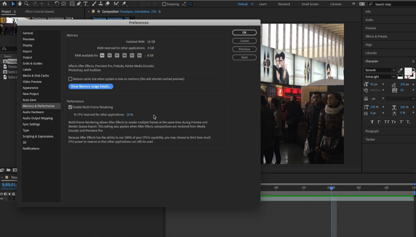This screenshot has height=237, width=416.
Task: Click the Show Memory Usage Details button
Action: click(91, 86)
